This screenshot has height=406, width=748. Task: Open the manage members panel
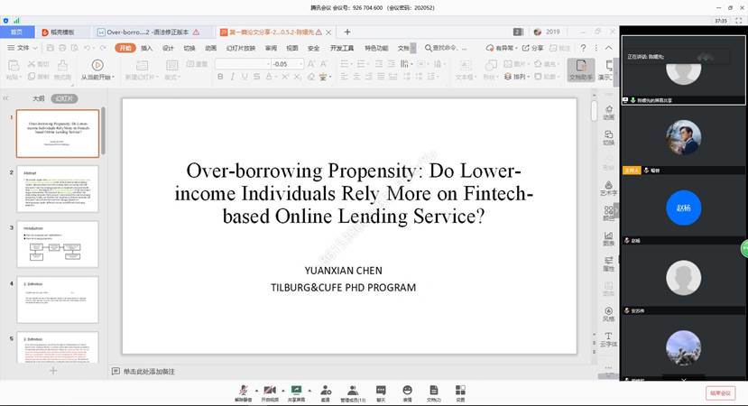coord(352,389)
